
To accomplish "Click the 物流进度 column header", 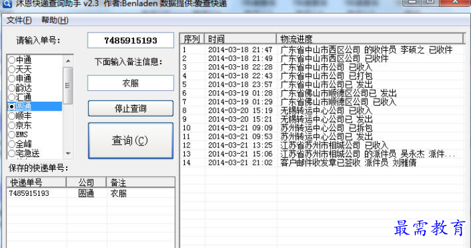I will coord(369,39).
